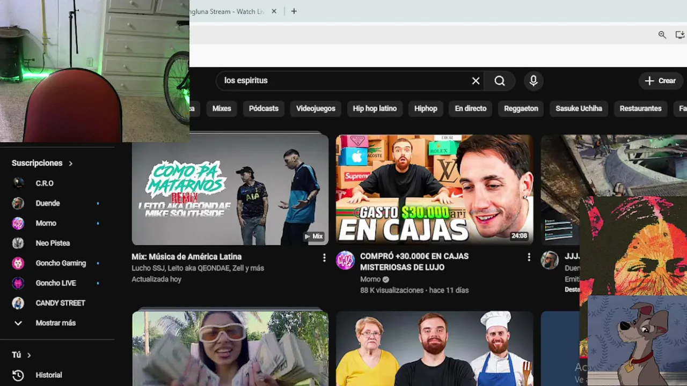The width and height of the screenshot is (687, 386).
Task: Open COMPRÓ +30.000€ EN CAJAS video title
Action: 414,262
